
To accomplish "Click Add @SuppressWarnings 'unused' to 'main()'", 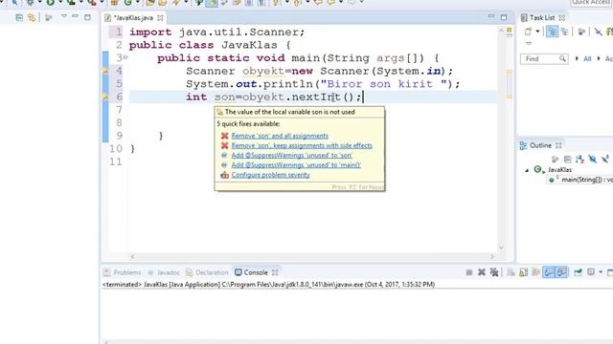I will coord(296,165).
